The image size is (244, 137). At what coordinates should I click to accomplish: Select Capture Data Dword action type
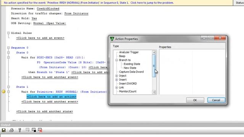pyautogui.click(x=131, y=72)
